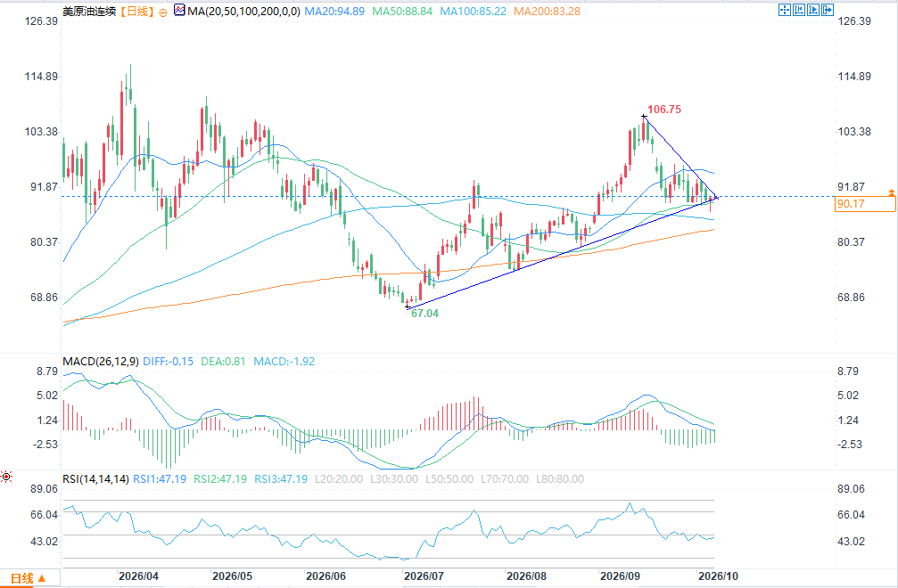Click the 2026/04 date on time axis
The height and width of the screenshot is (588, 898).
pyautogui.click(x=138, y=576)
